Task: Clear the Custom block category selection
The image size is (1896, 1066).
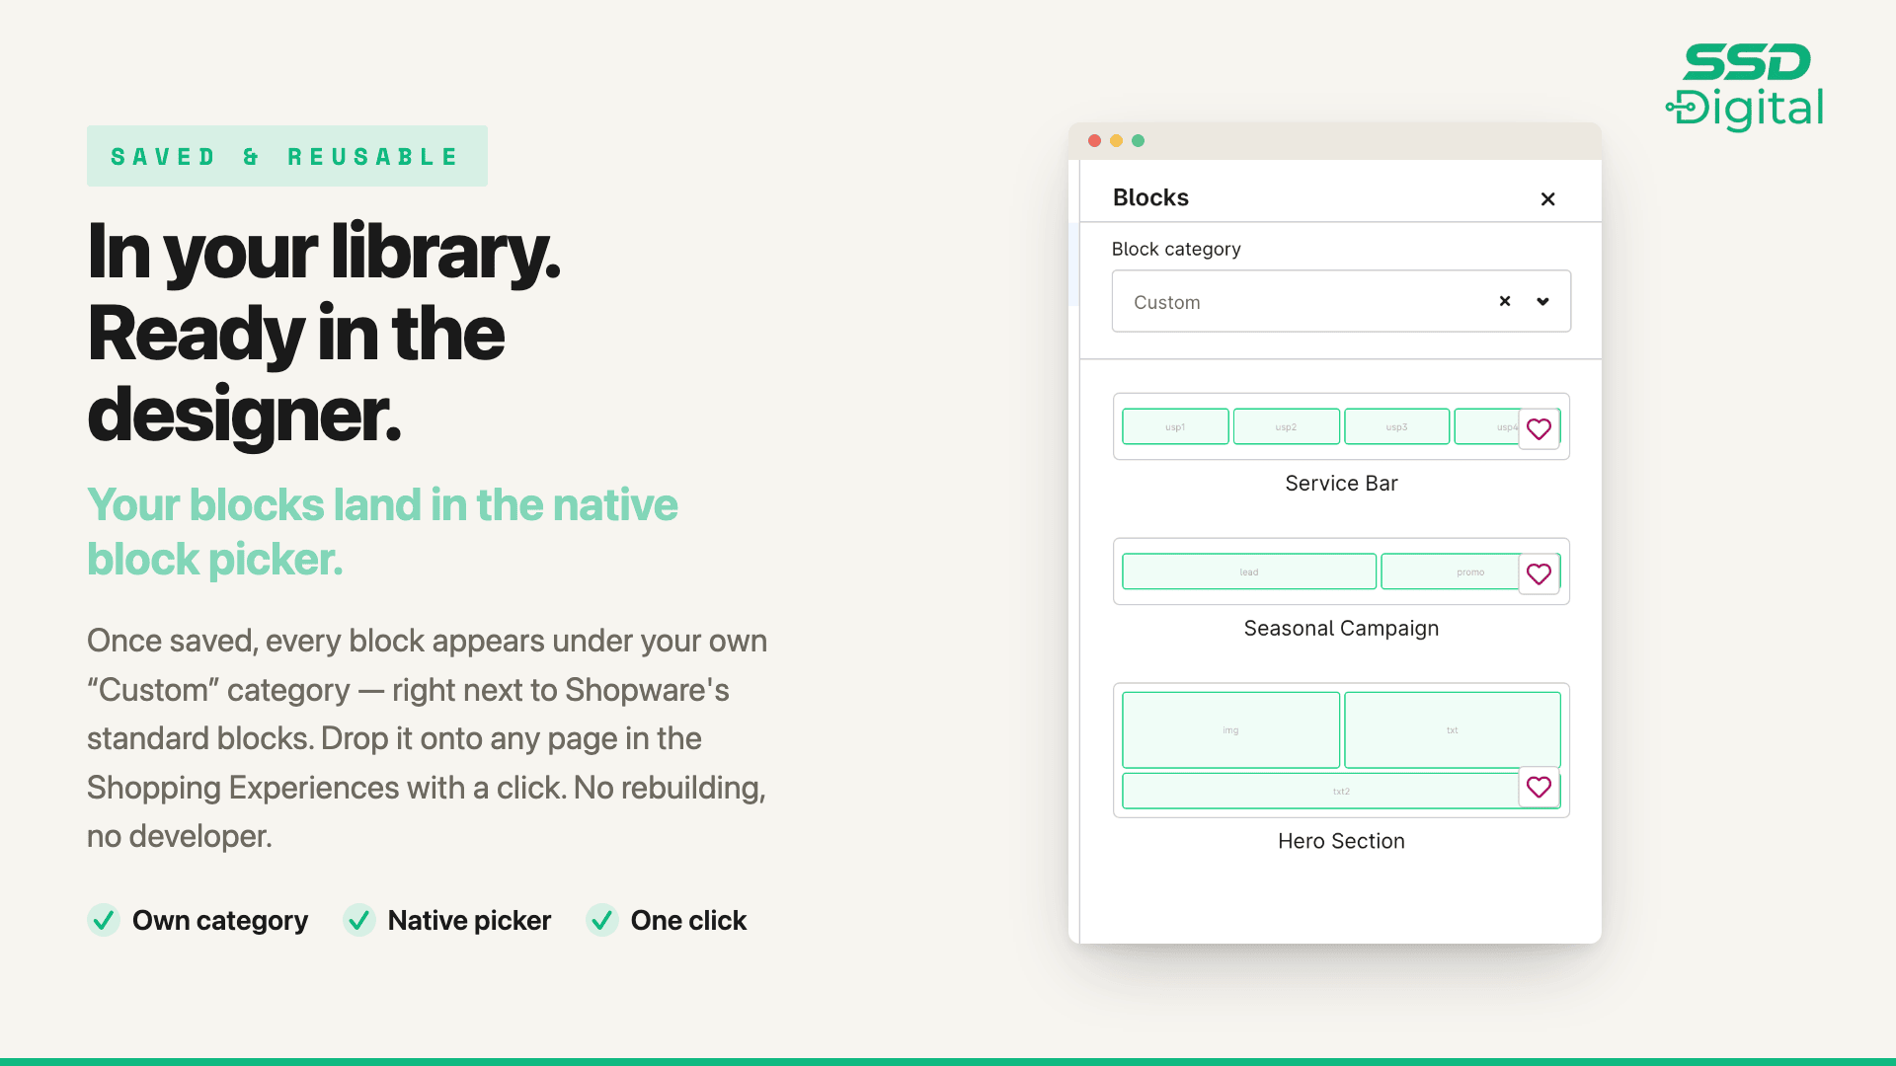Action: pyautogui.click(x=1505, y=301)
